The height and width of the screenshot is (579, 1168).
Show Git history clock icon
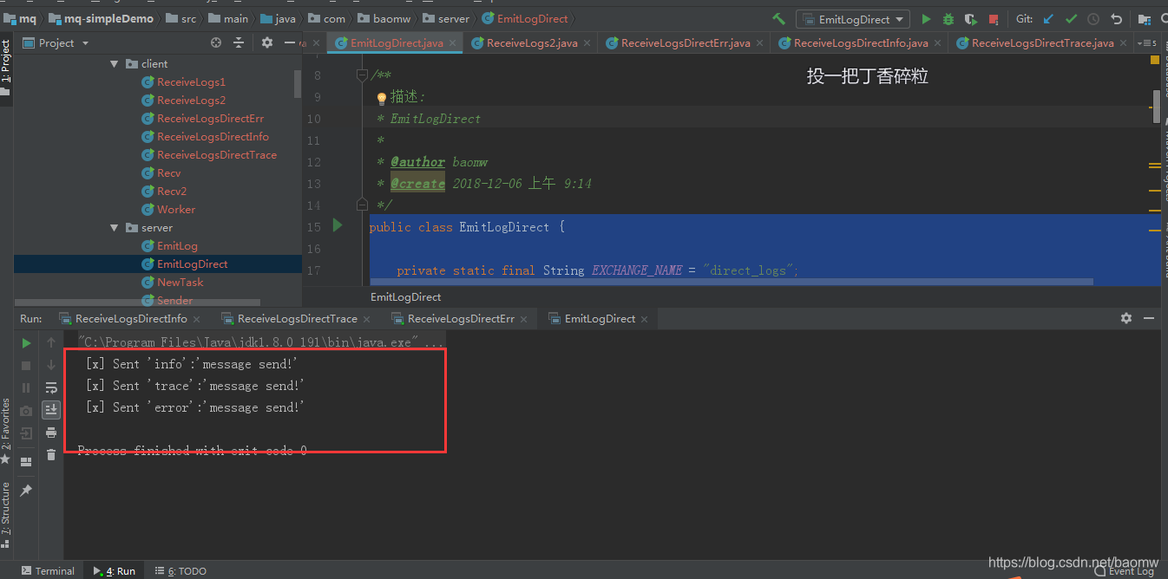point(1093,18)
